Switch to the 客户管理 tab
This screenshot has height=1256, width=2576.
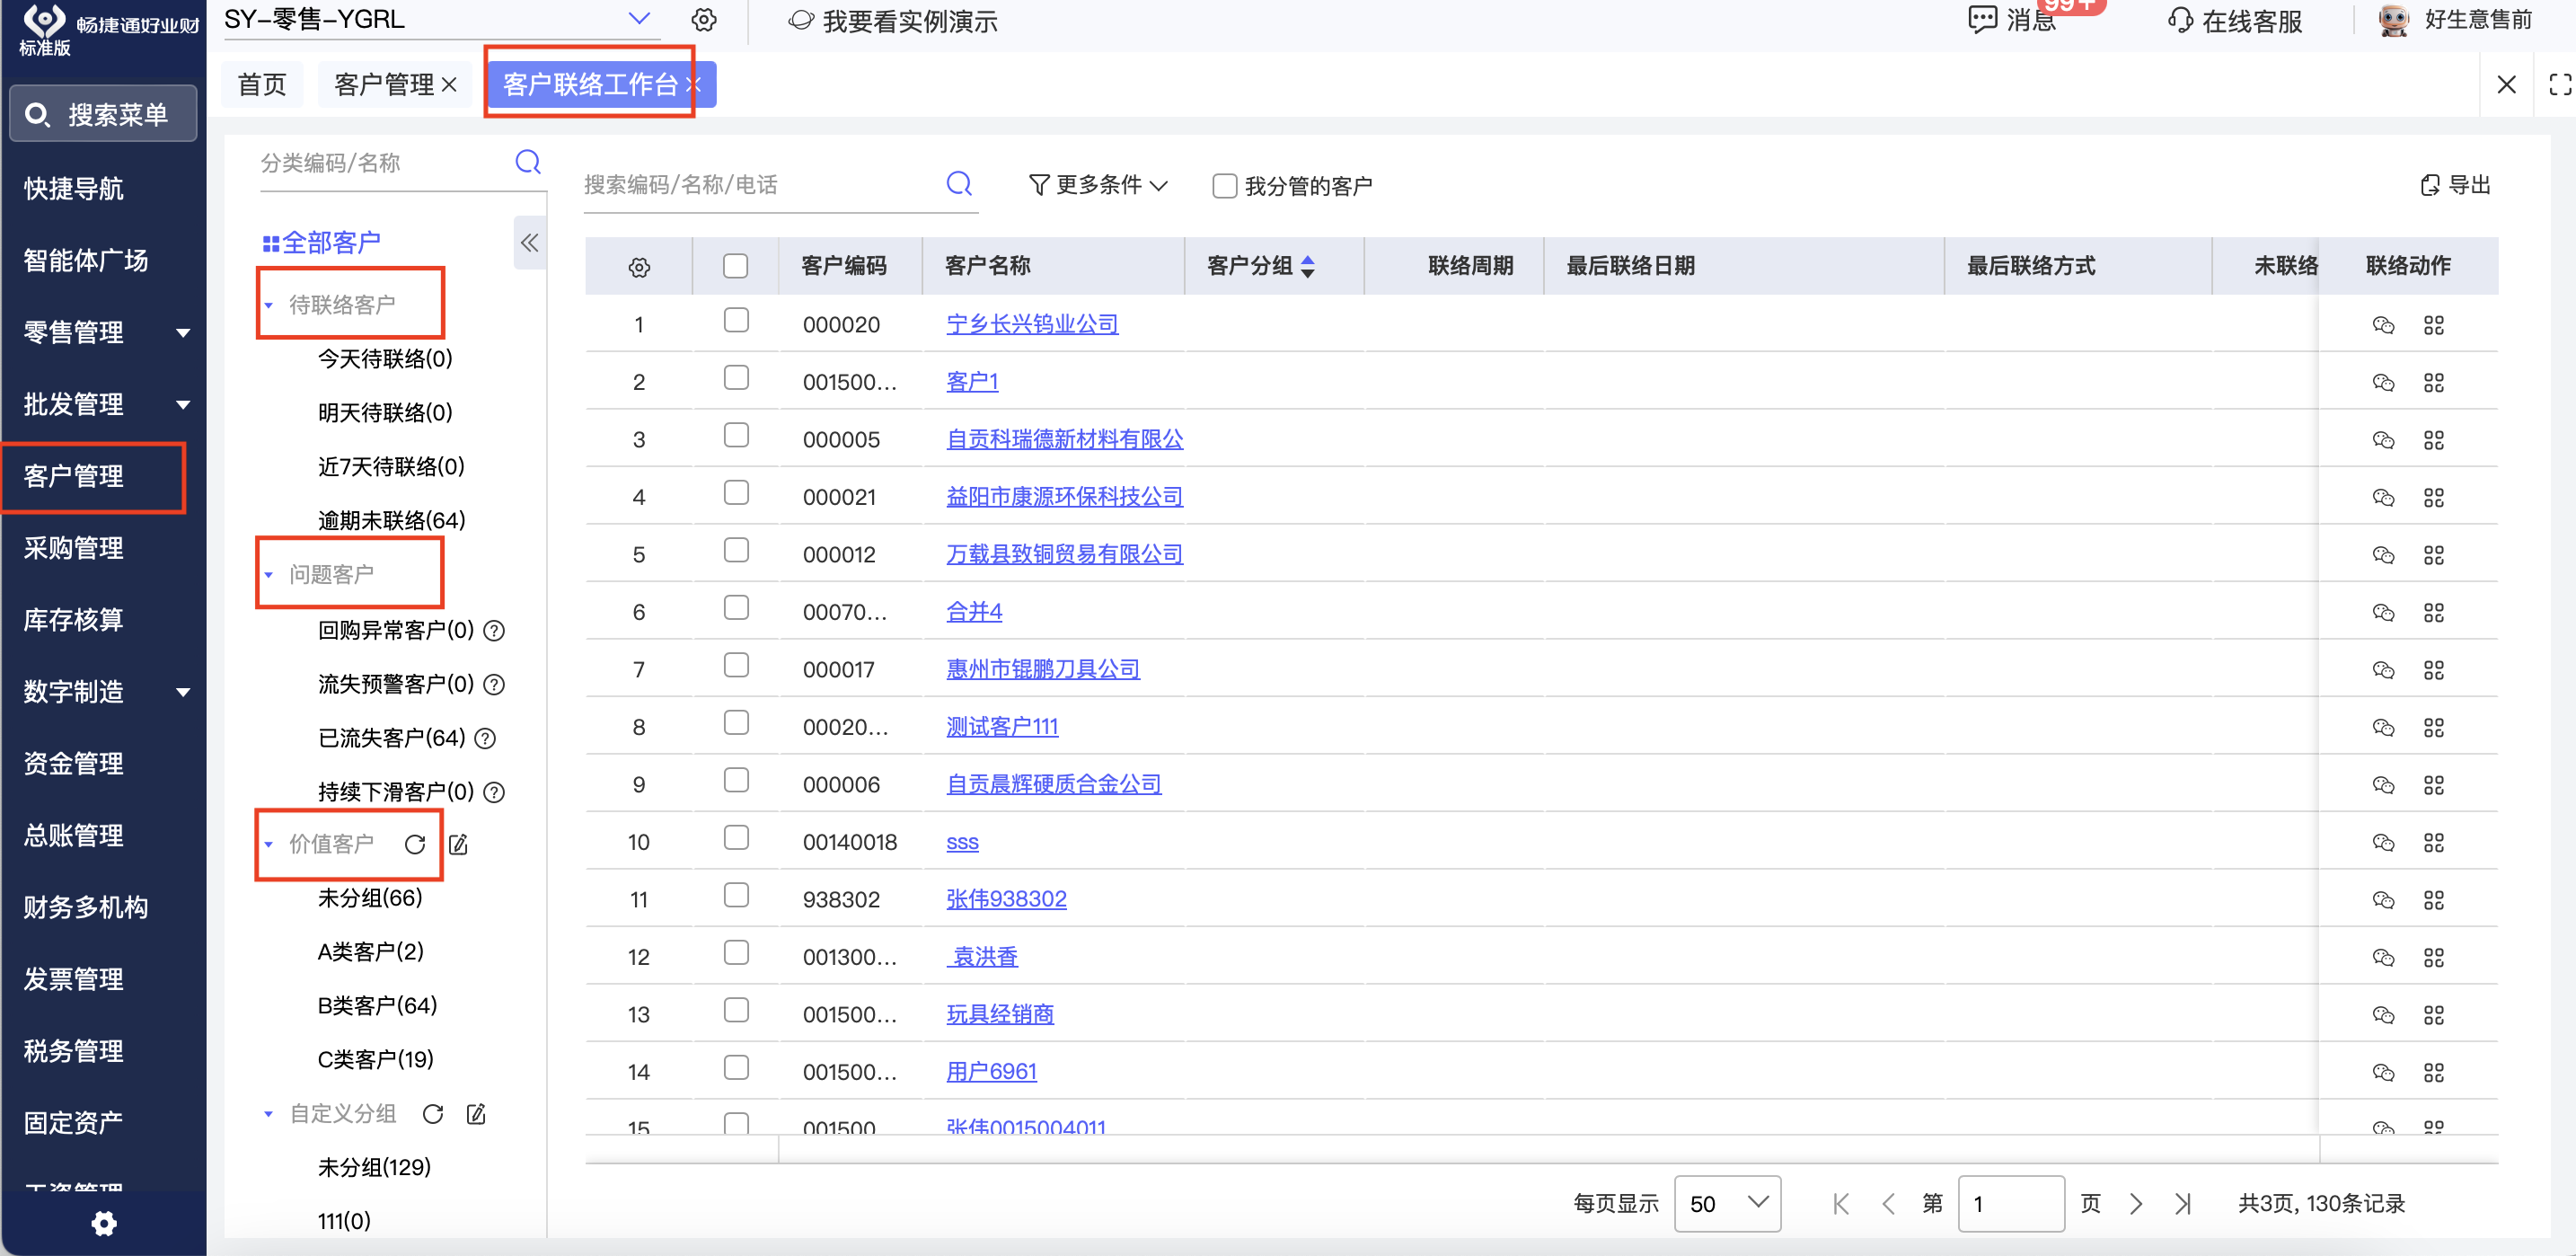pyautogui.click(x=384, y=84)
